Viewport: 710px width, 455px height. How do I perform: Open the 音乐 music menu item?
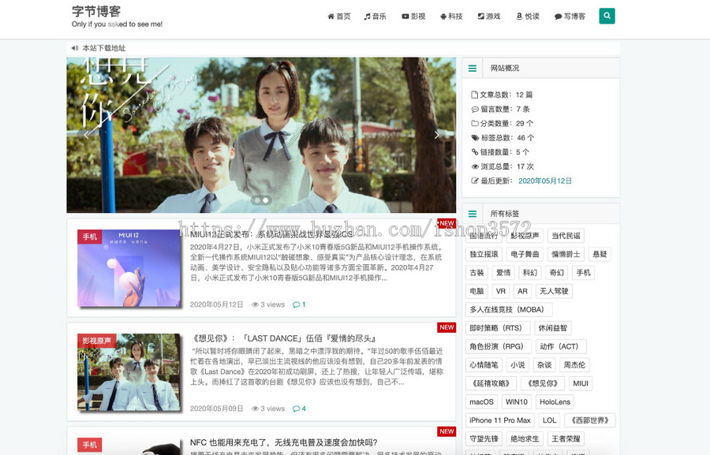coord(375,17)
